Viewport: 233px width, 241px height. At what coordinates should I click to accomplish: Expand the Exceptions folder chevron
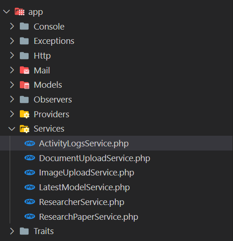click(12, 41)
